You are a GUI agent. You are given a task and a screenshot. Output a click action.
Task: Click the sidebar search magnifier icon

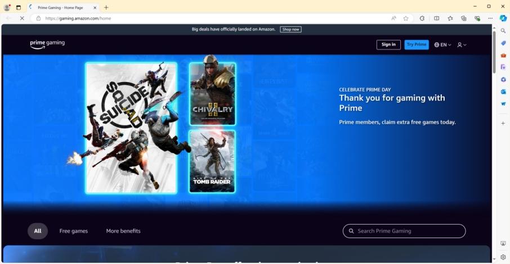click(503, 31)
